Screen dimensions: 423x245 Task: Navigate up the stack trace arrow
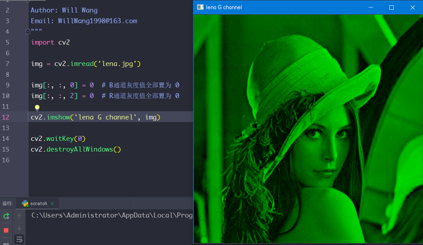[19, 216]
